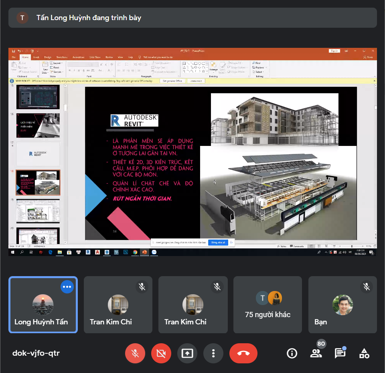Open the File tab in PowerPoint

(14, 57)
